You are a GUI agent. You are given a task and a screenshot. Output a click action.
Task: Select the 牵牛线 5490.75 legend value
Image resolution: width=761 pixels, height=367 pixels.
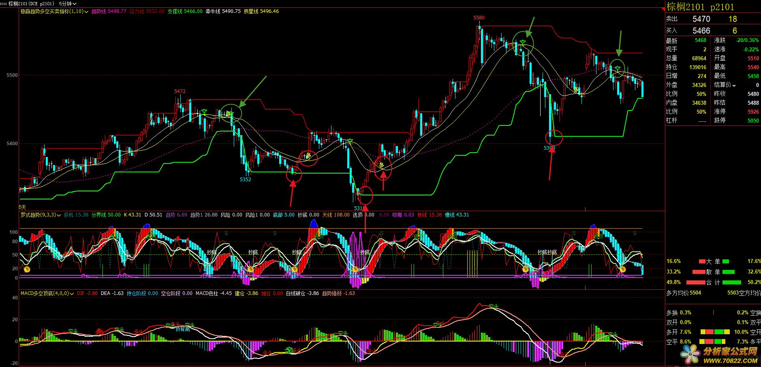tap(223, 11)
